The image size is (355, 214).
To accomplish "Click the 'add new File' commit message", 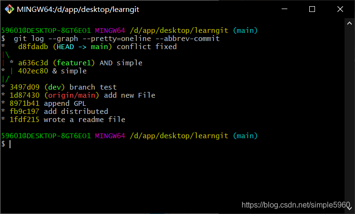I will pyautogui.click(x=130, y=95).
